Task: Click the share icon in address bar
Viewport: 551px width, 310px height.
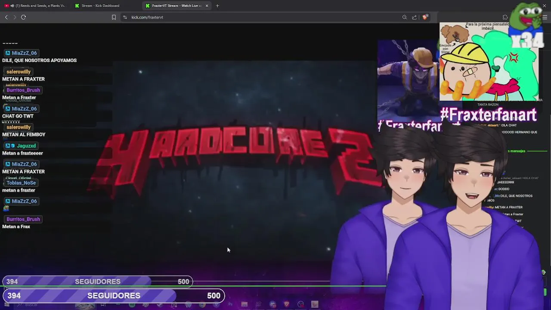Action: (x=414, y=17)
